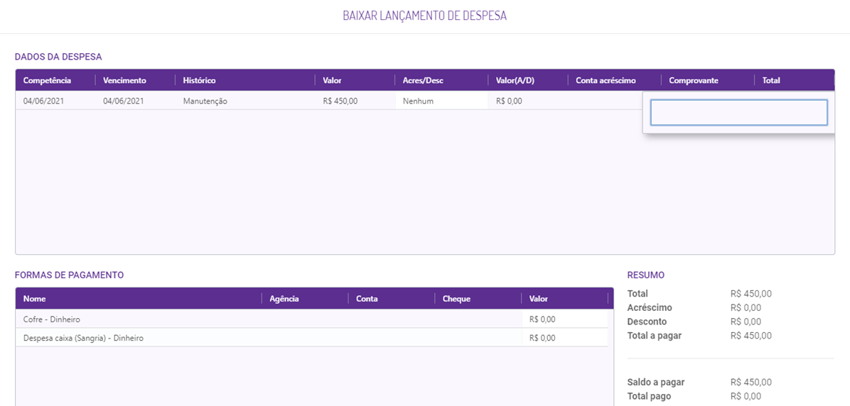Click the empty Comprovante input field

click(739, 113)
